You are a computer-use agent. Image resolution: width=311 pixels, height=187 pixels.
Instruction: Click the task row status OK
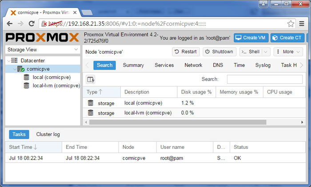237,158
